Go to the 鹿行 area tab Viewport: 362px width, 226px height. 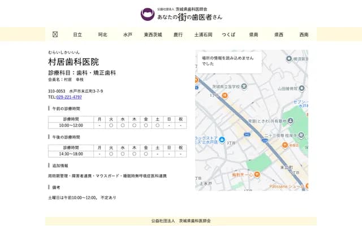pyautogui.click(x=178, y=34)
